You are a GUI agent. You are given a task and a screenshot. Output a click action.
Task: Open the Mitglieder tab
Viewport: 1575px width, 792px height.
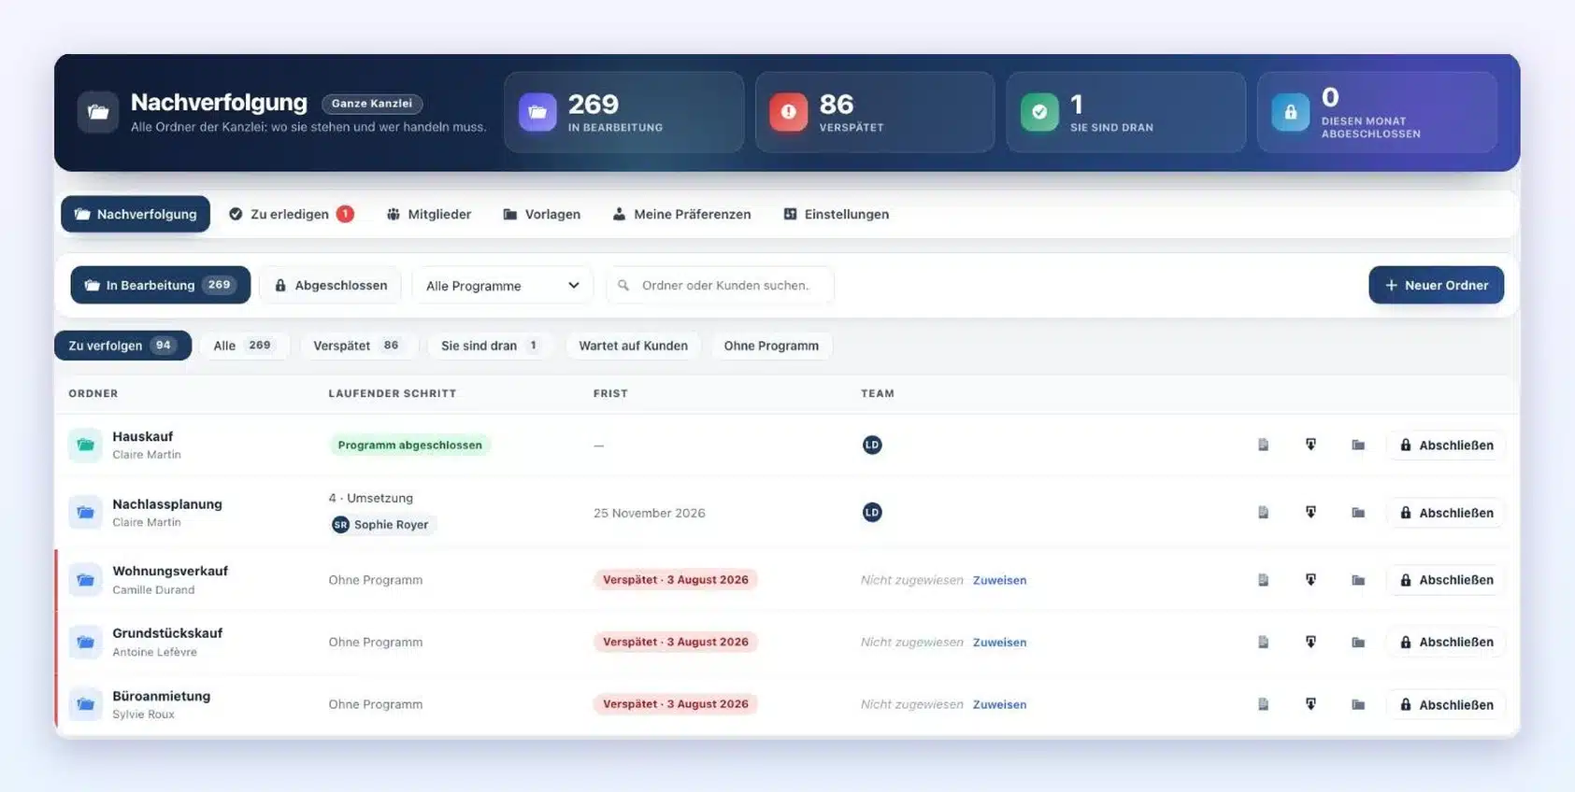(429, 214)
